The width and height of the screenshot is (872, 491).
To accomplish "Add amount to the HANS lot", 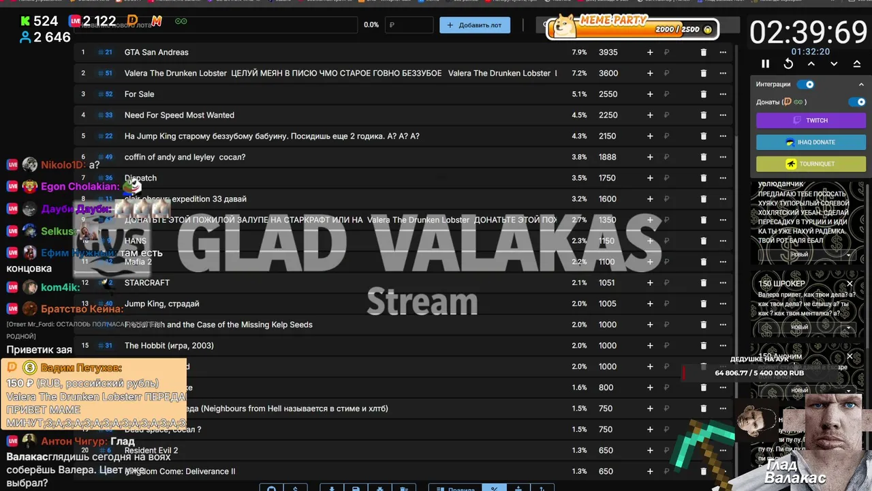I will [650, 241].
